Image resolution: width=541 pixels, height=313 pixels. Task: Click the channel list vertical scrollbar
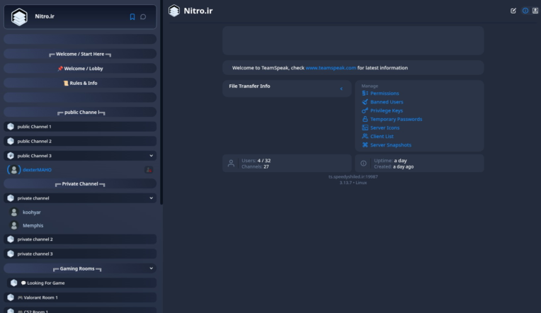pyautogui.click(x=161, y=103)
